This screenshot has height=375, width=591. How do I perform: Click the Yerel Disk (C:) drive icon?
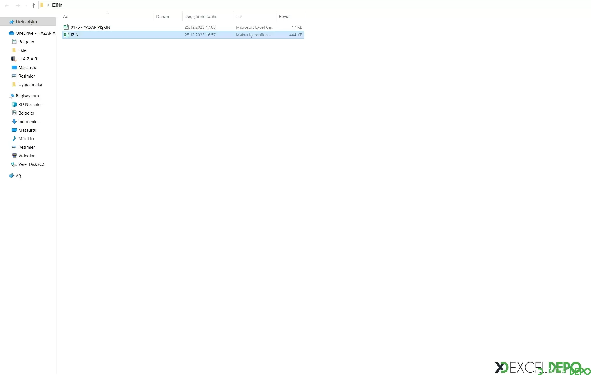click(14, 164)
